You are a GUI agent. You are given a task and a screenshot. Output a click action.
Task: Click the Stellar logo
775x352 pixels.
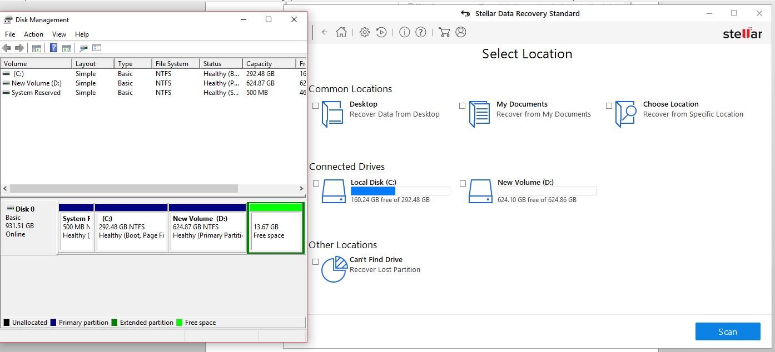click(x=742, y=33)
